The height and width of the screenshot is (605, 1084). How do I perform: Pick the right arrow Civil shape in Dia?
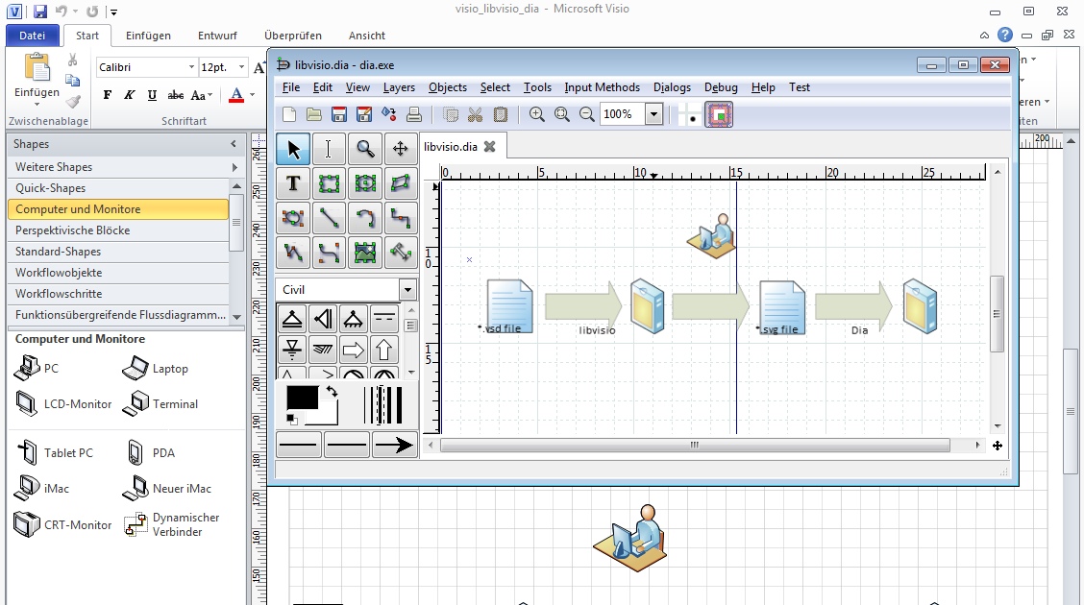[x=354, y=350]
